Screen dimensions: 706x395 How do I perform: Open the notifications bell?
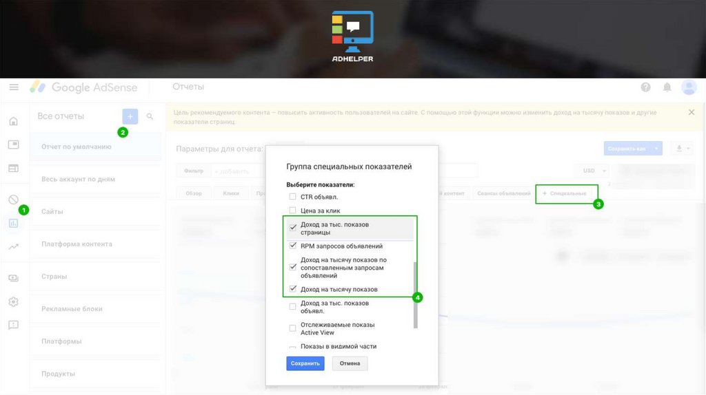tap(667, 87)
